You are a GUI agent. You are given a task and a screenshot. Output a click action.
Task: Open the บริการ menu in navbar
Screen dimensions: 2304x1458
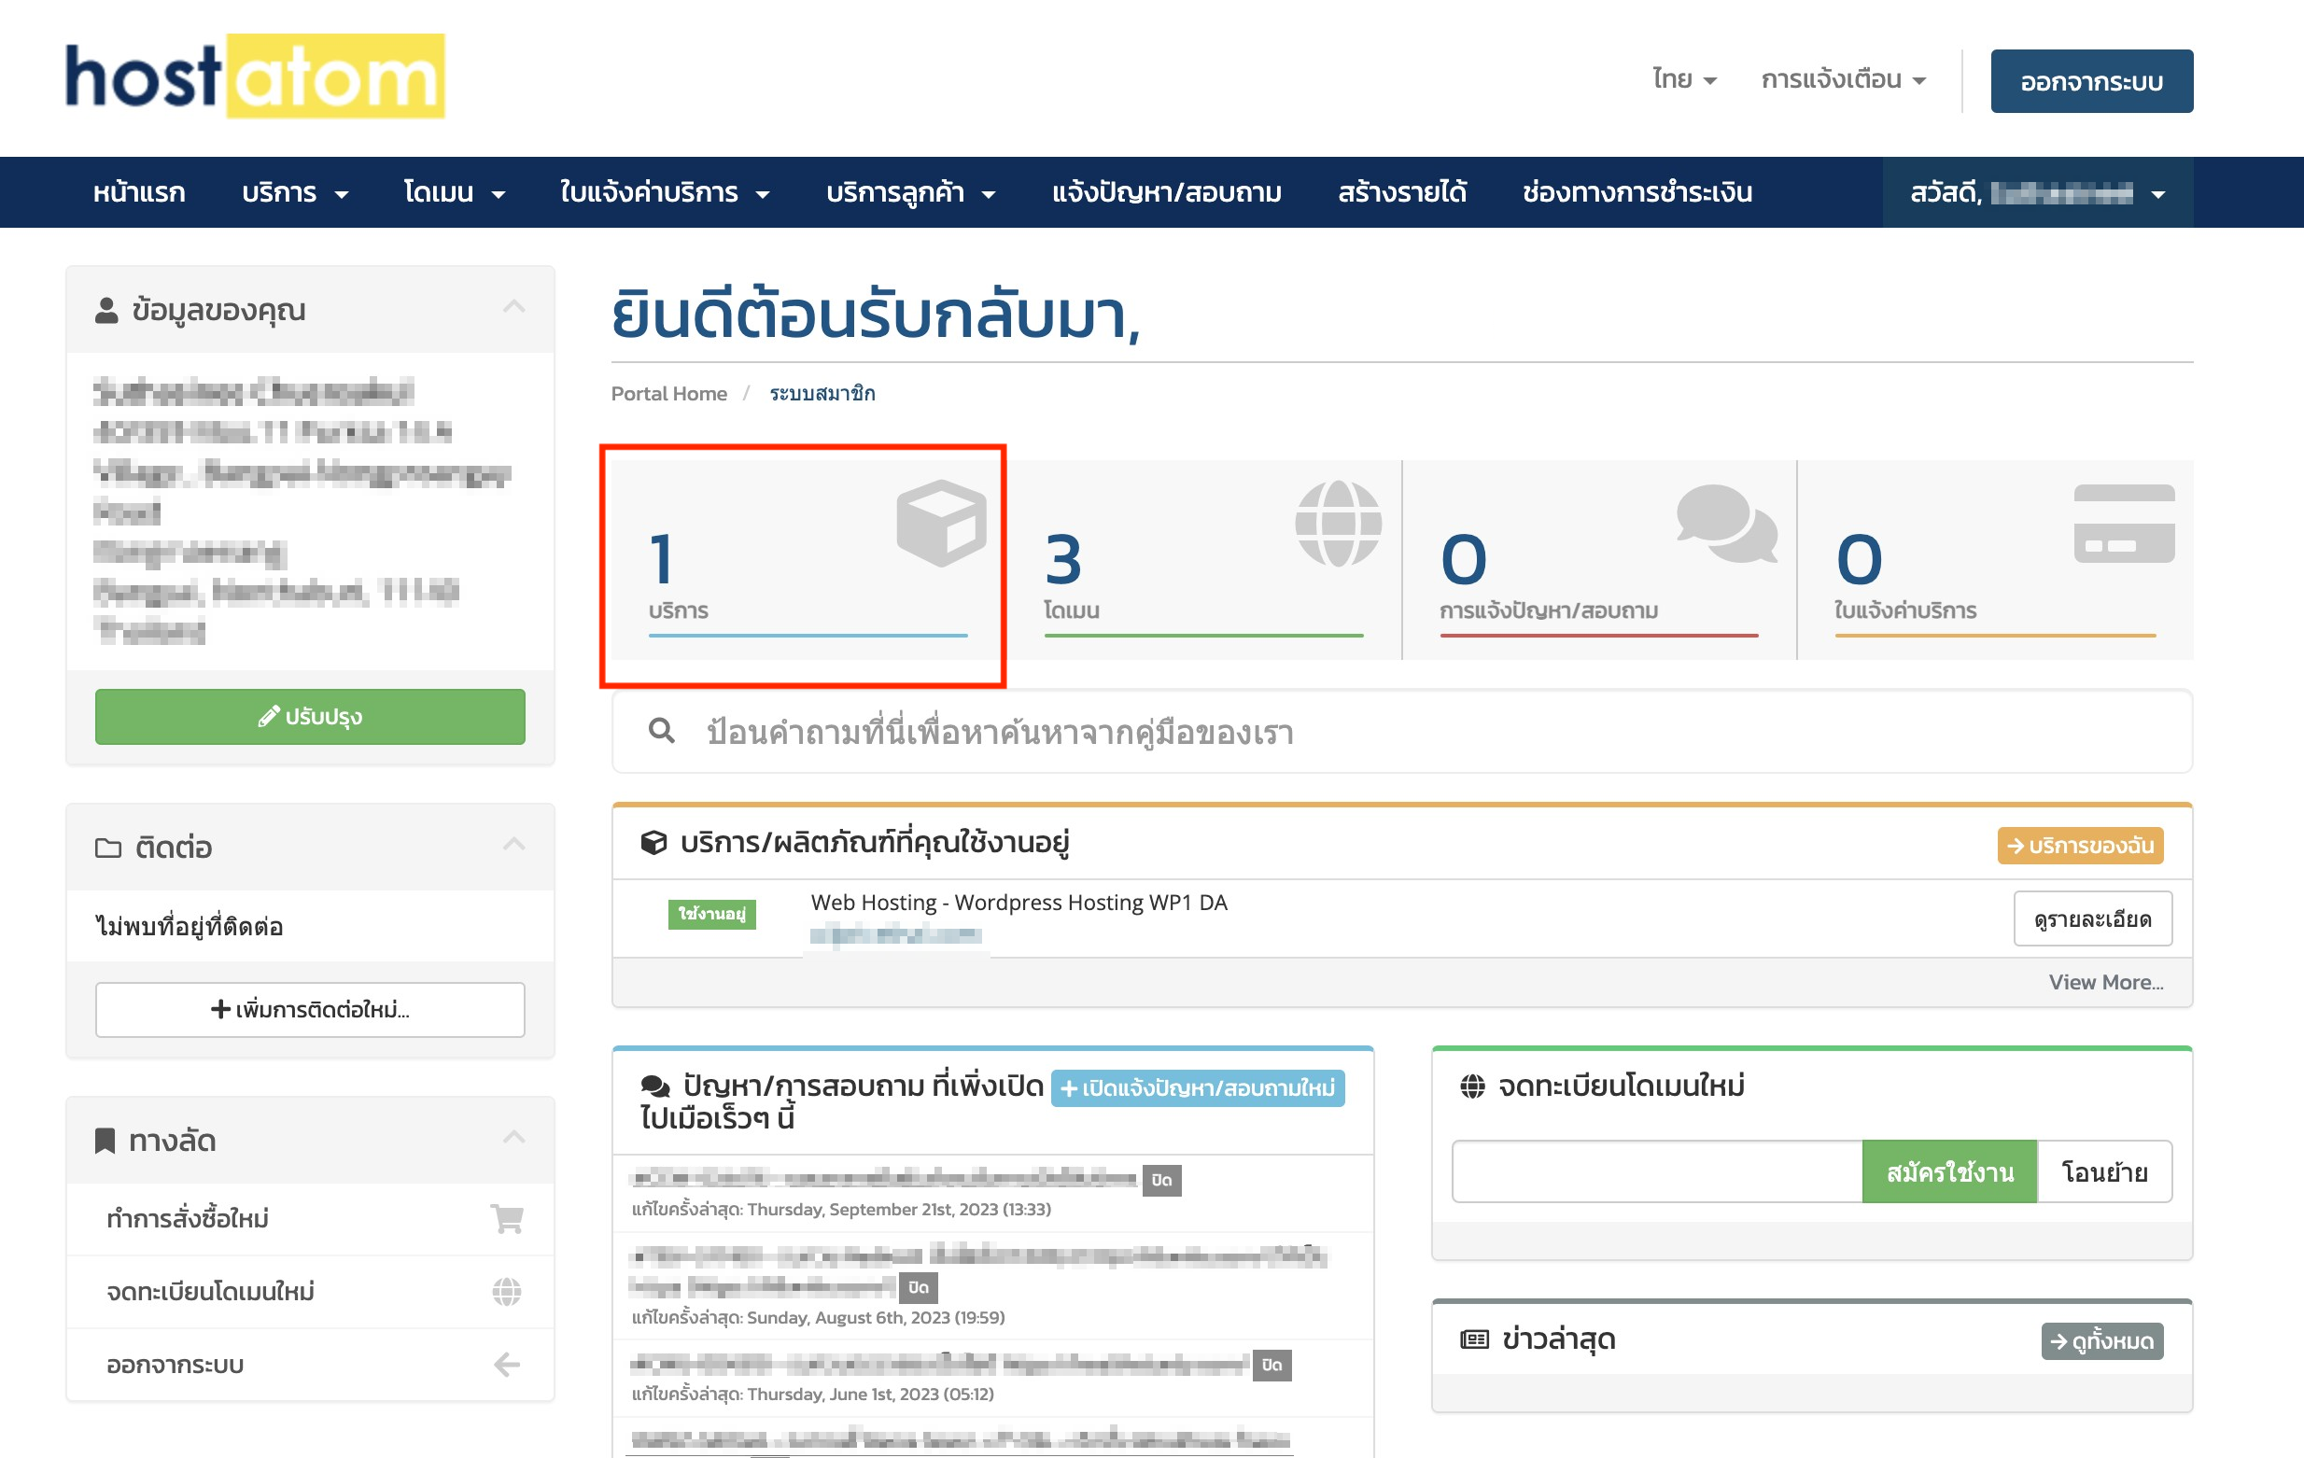pyautogui.click(x=295, y=192)
